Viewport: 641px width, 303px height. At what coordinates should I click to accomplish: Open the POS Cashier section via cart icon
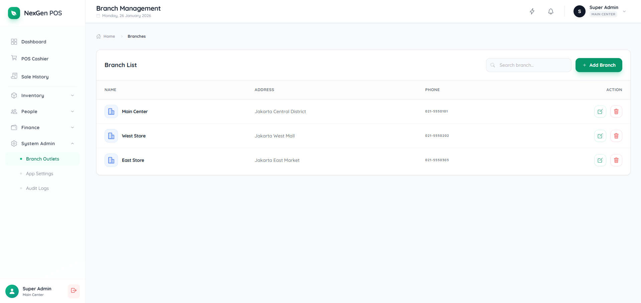[x=14, y=58]
